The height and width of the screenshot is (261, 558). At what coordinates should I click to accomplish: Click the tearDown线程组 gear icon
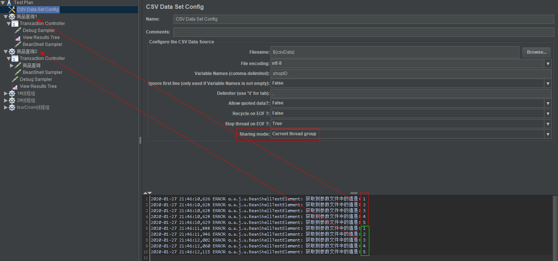point(11,107)
